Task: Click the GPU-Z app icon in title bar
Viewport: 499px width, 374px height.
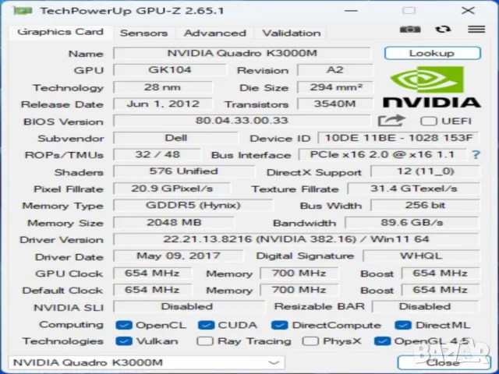Action: point(23,10)
